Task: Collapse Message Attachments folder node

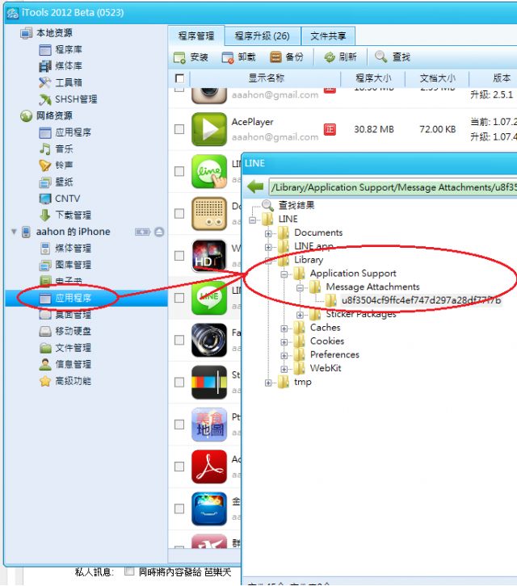Action: tap(300, 288)
